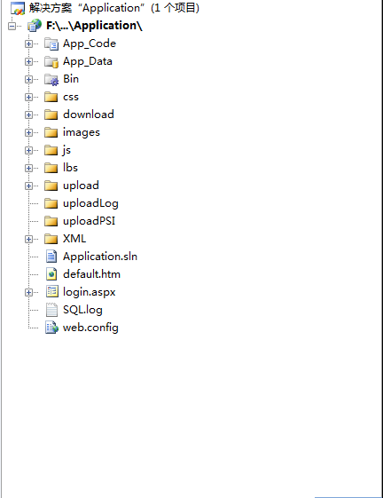Select the XML label
Viewport: 383px width, 498px height.
click(74, 239)
